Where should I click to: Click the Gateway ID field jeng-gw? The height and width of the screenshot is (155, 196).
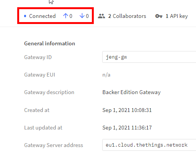[149, 57]
